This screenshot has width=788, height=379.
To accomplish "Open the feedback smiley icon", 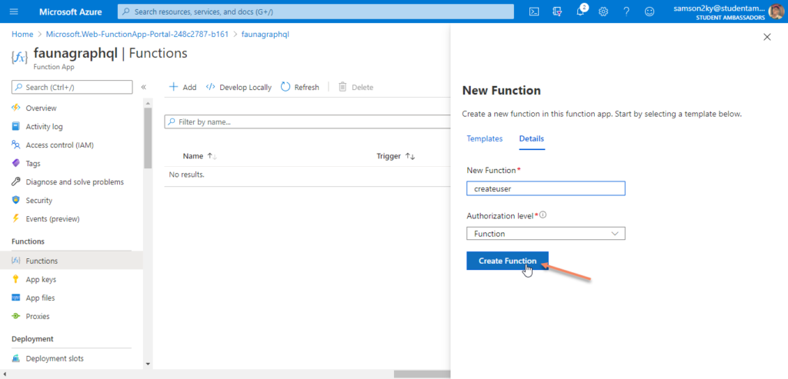I will (649, 12).
